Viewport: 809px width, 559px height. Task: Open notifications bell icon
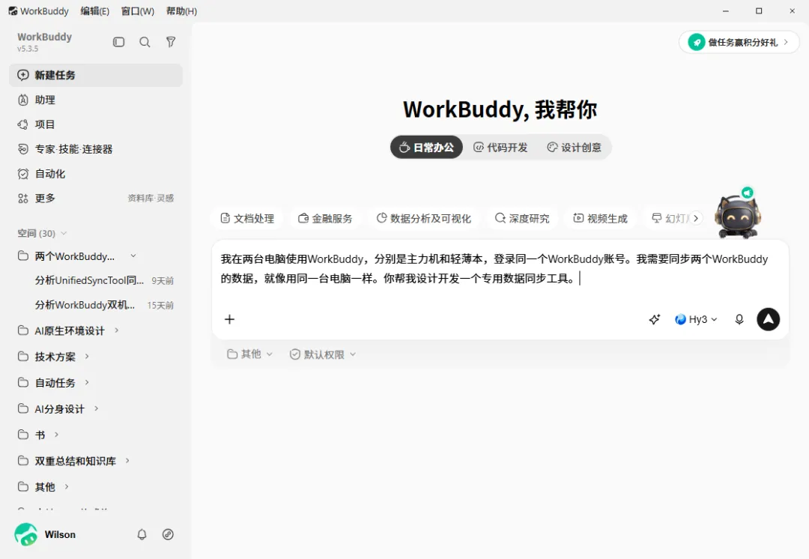[x=142, y=535]
